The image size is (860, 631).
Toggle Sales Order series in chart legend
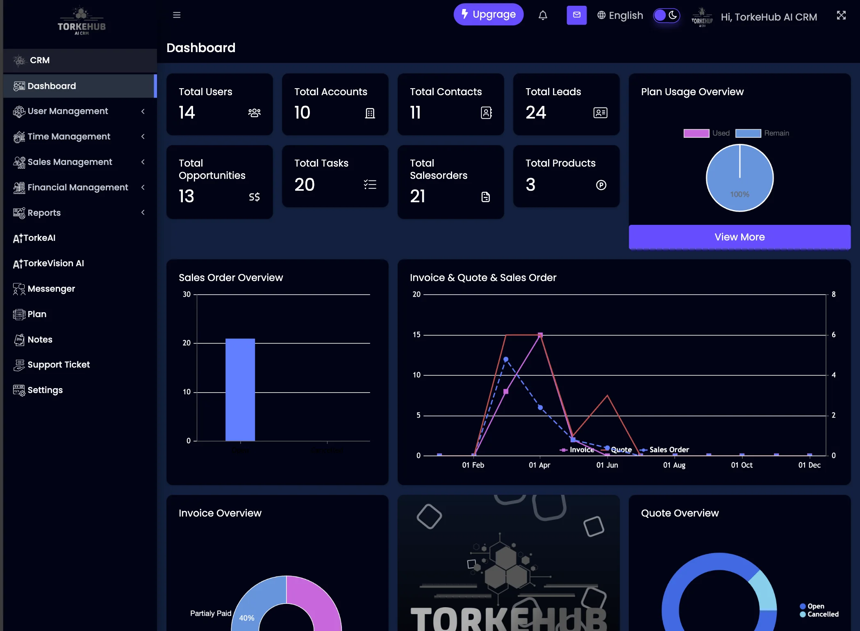(664, 450)
